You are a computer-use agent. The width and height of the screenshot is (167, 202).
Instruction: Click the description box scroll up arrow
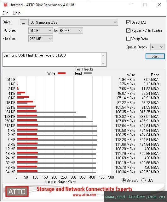point(103,56)
